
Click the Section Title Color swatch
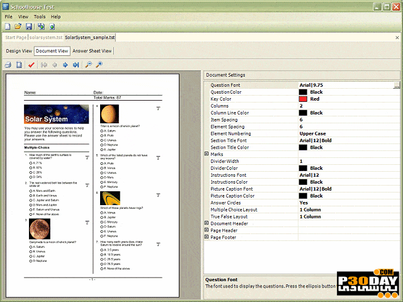tap(303, 147)
